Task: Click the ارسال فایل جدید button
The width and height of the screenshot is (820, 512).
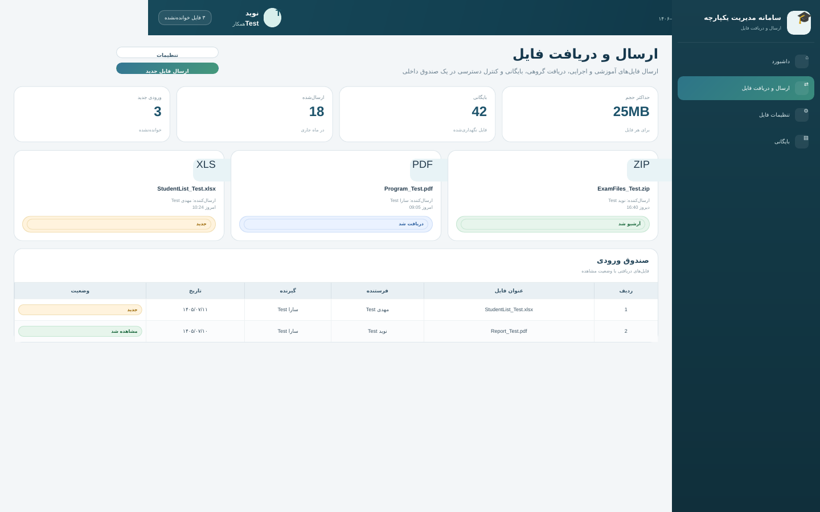Action: click(x=167, y=68)
